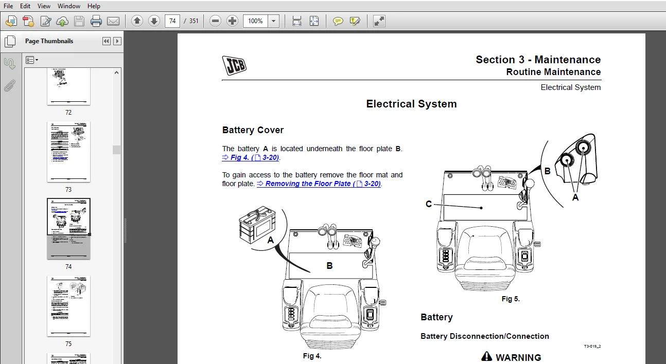Click the Edit/Sign document icon

(x=45, y=21)
